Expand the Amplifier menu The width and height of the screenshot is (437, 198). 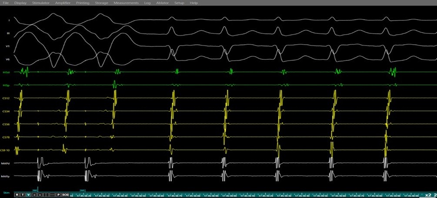tap(63, 3)
